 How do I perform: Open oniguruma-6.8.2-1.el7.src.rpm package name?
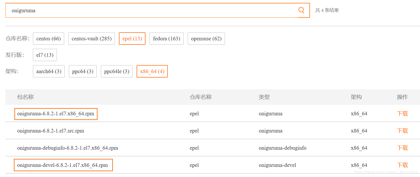tap(51, 131)
